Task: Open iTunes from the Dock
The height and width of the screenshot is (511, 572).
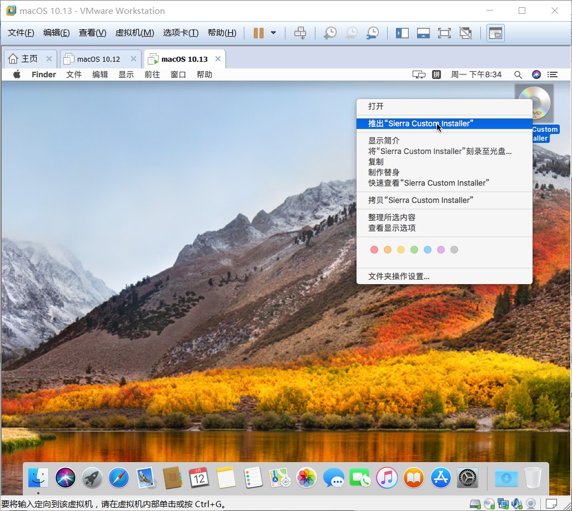Action: [387, 478]
